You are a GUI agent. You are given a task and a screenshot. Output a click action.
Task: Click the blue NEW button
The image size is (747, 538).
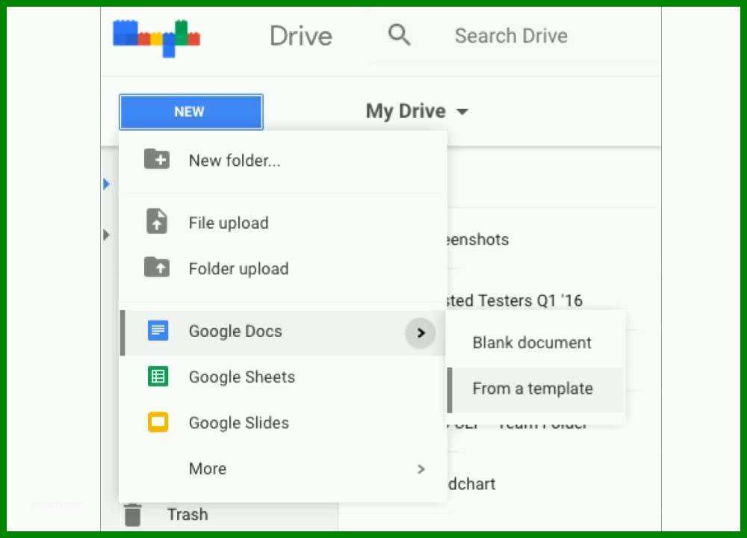point(191,112)
